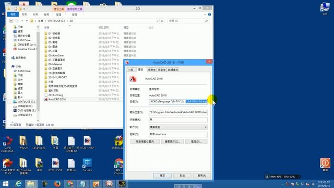Click the AutoCAD 2016 shortcut file icon

[46, 99]
